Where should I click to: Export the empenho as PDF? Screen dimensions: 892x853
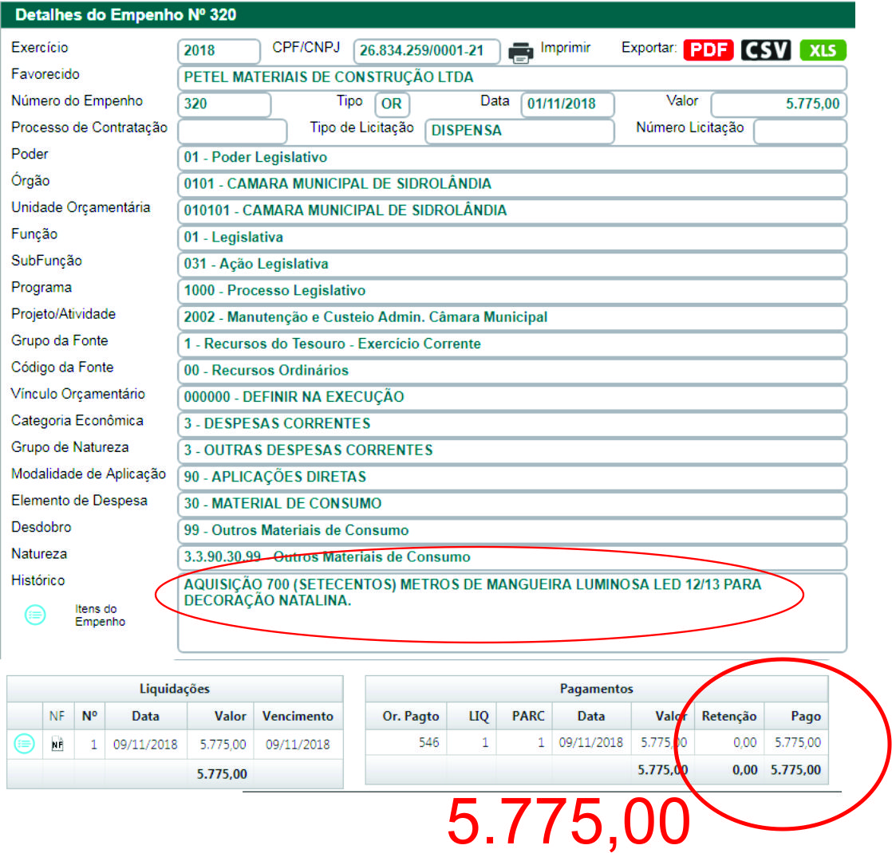709,50
